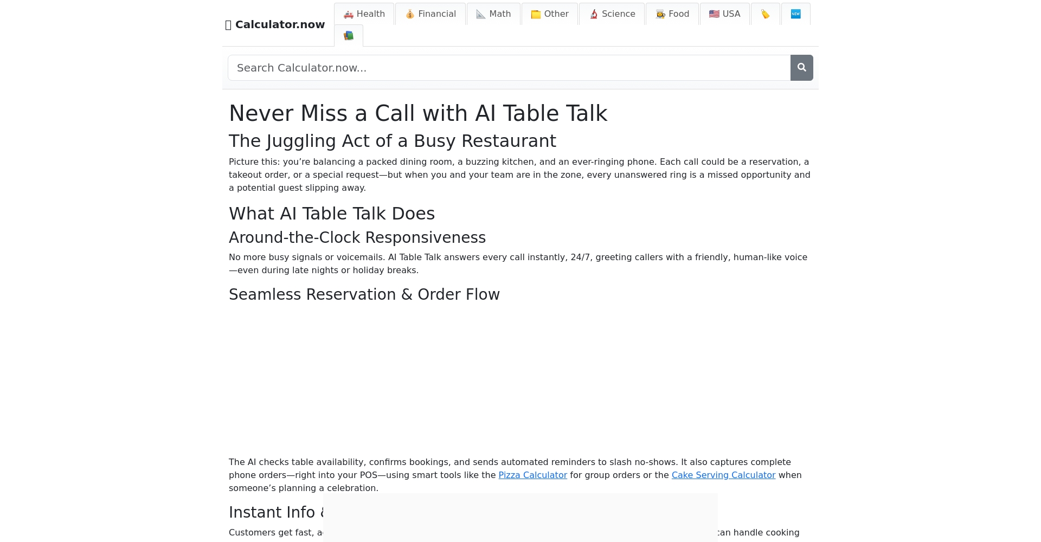Click the triangle ruler icon beside Math
The height and width of the screenshot is (542, 1041).
[x=481, y=14]
